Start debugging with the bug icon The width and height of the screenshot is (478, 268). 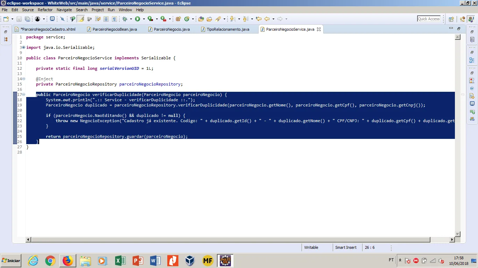[x=125, y=19]
